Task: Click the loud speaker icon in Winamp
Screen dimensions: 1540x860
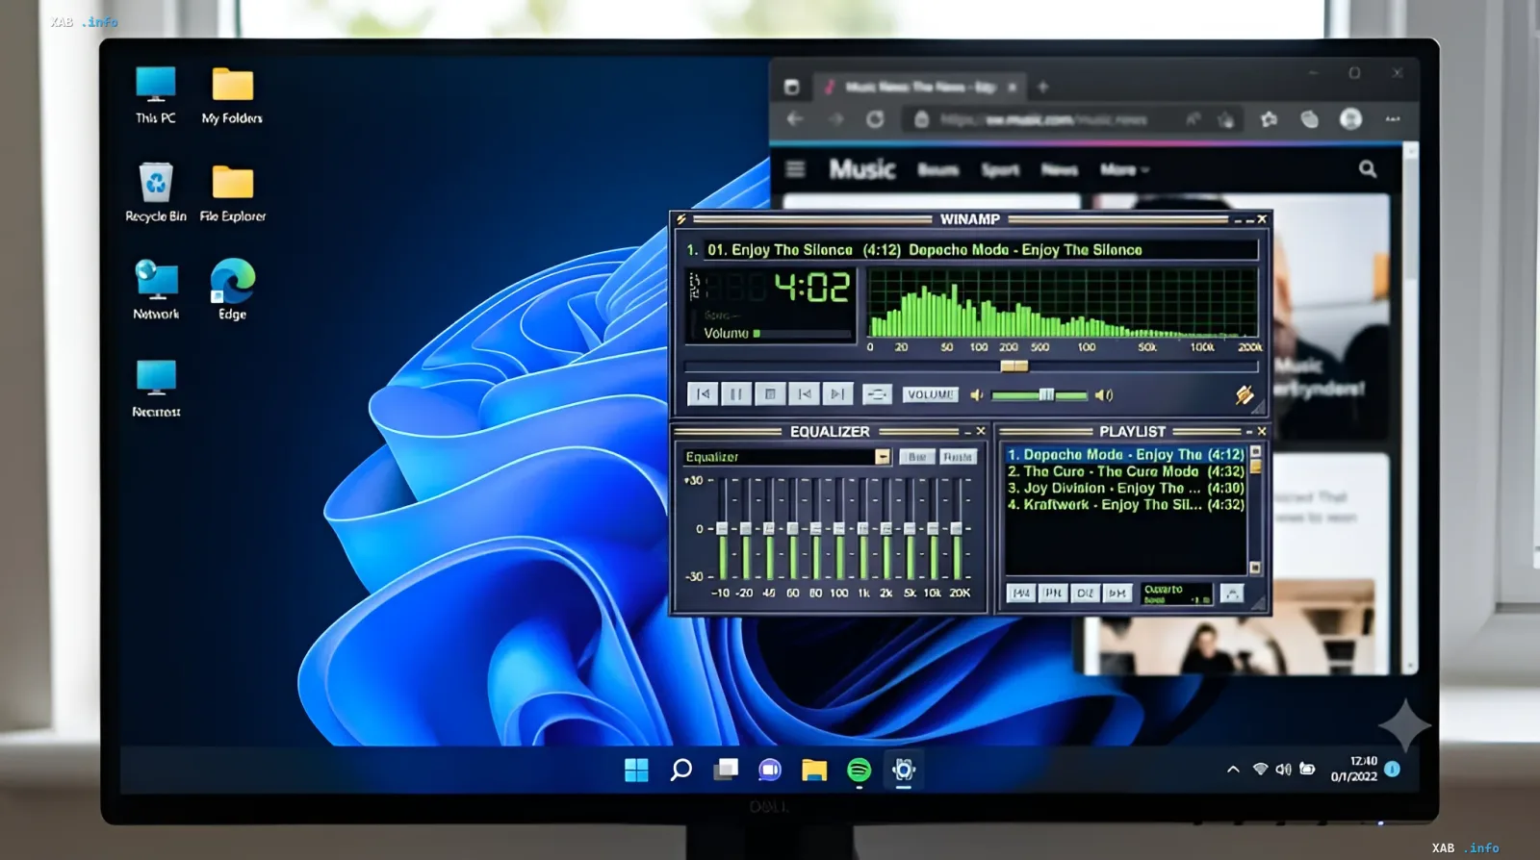Action: [x=1104, y=395]
